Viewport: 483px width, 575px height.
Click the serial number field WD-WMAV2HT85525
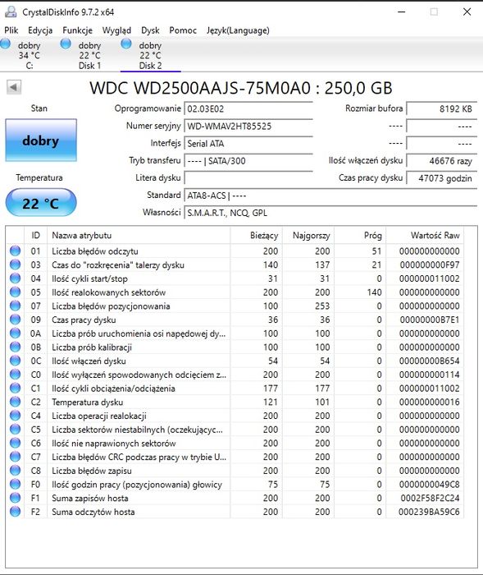click(248, 126)
